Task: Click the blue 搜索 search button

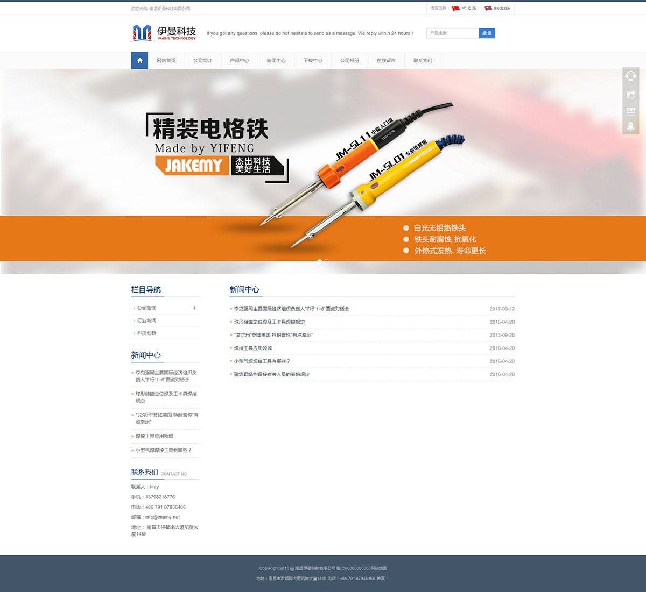Action: (487, 33)
